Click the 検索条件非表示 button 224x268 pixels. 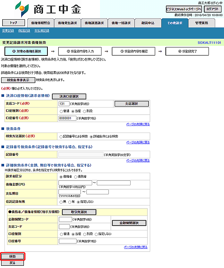tap(18, 80)
